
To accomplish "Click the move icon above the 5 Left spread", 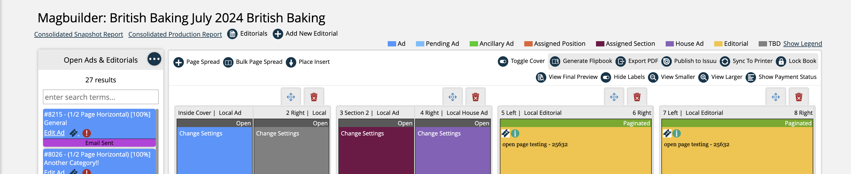I will 614,97.
